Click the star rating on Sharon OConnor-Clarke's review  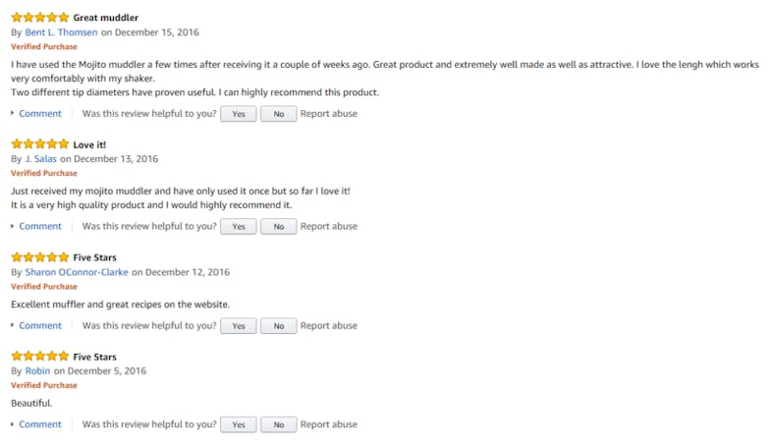[x=40, y=257]
